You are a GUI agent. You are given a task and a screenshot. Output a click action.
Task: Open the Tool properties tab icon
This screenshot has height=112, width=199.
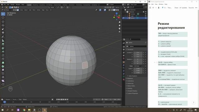tap(124, 43)
